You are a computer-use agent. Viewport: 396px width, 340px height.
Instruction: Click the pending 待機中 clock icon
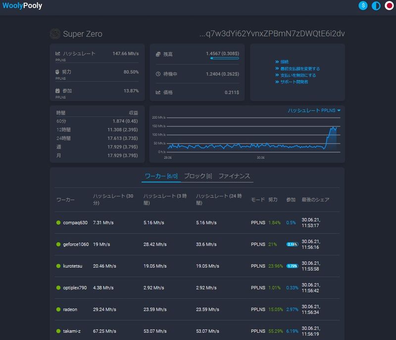(158, 74)
